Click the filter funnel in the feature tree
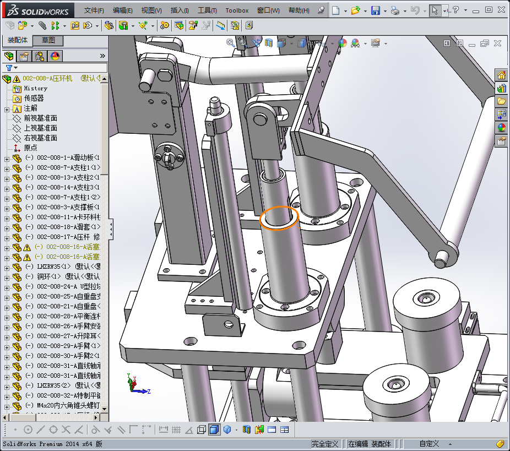Image resolution: width=510 pixels, height=451 pixels. [x=9, y=68]
